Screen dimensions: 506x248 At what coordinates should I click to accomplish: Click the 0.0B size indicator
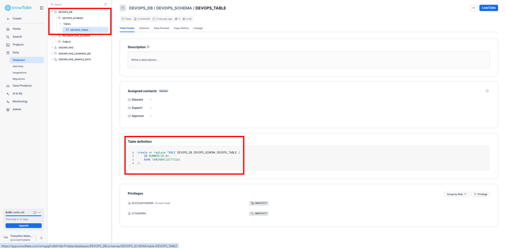(187, 19)
